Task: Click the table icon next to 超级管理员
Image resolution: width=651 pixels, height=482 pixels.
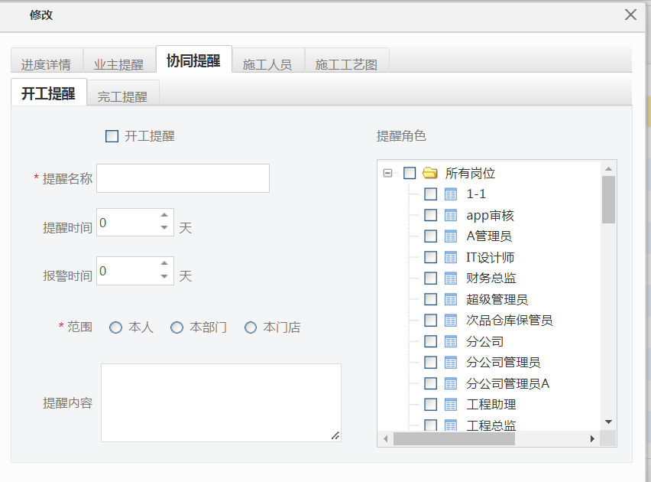Action: click(x=451, y=300)
